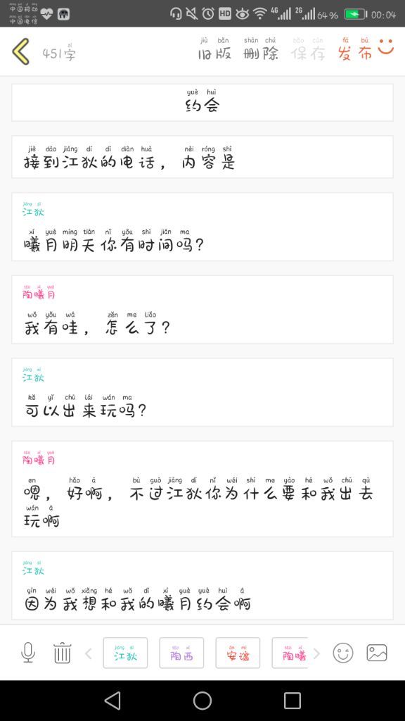Tap the yellow back arrow

pos(21,51)
